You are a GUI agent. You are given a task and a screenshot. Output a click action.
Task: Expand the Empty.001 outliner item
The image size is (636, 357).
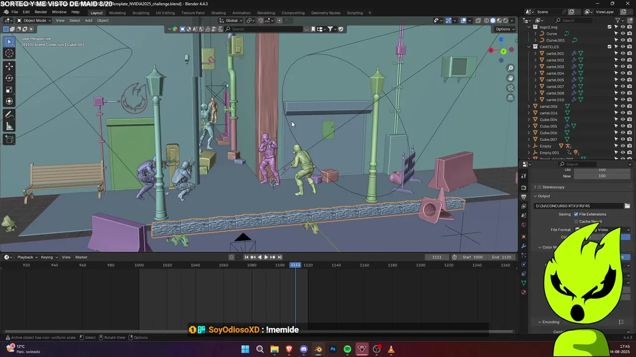pyautogui.click(x=529, y=153)
